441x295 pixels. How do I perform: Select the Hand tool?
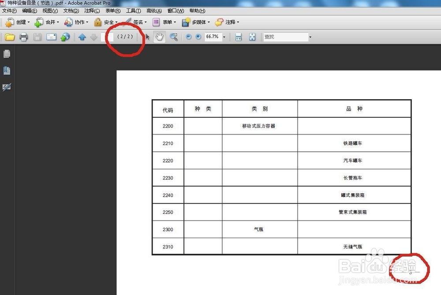[160, 37]
